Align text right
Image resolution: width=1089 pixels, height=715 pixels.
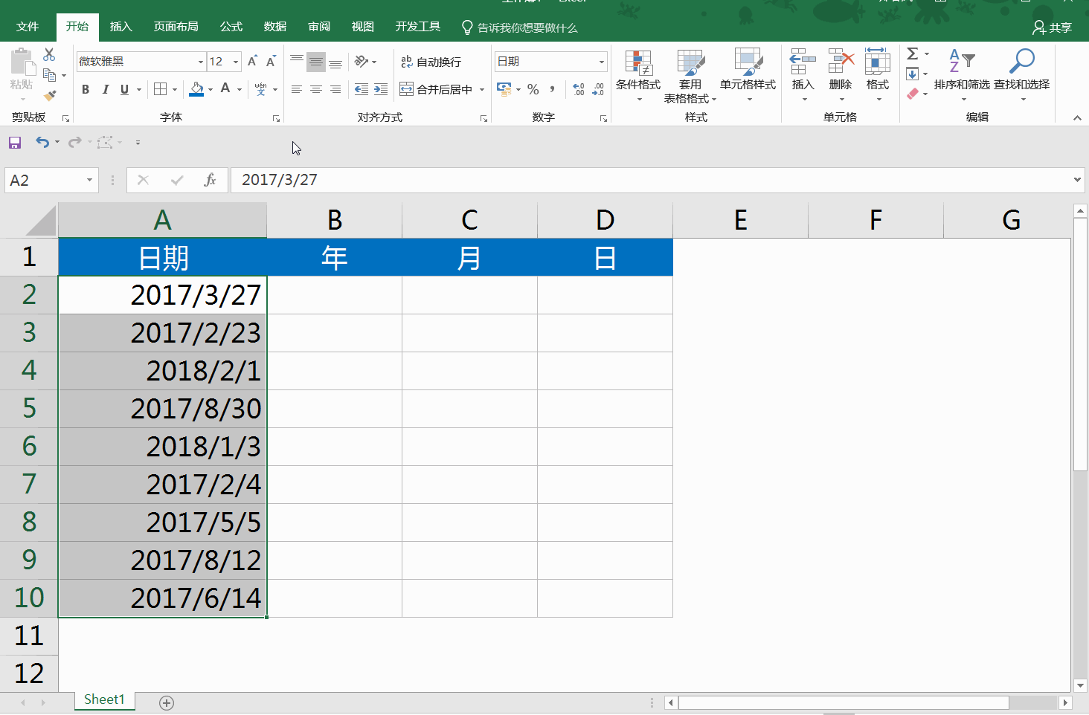point(335,89)
